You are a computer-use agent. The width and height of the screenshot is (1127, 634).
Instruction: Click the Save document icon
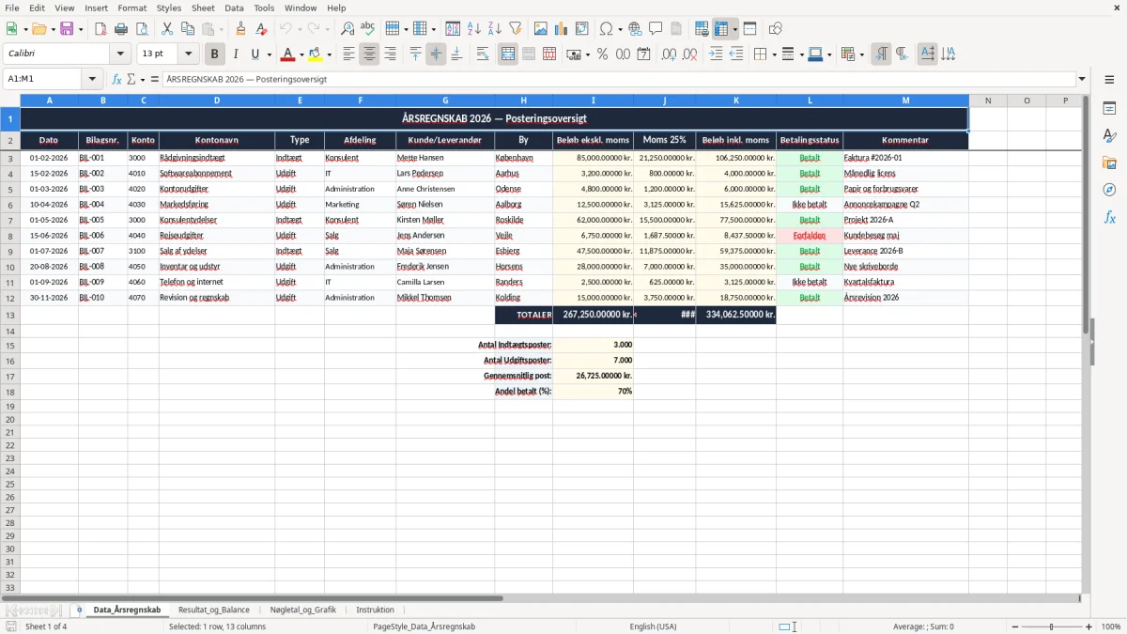[67, 29]
